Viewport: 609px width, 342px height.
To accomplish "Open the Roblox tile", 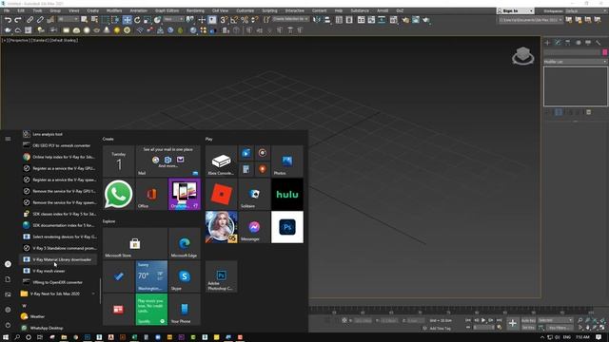I will point(222,194).
